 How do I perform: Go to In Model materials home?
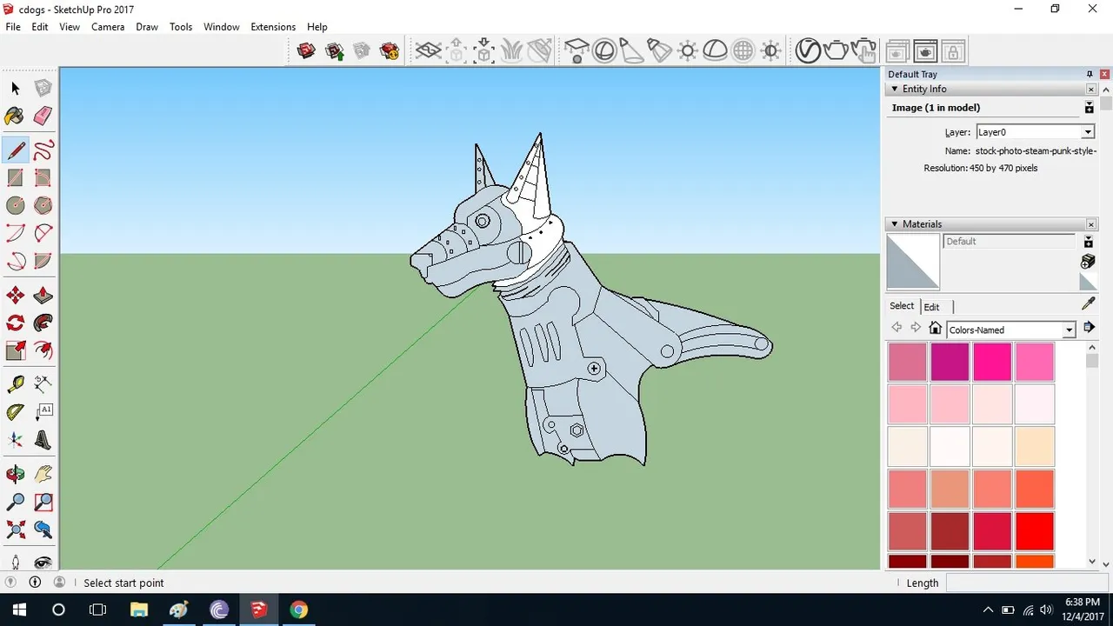[935, 329]
